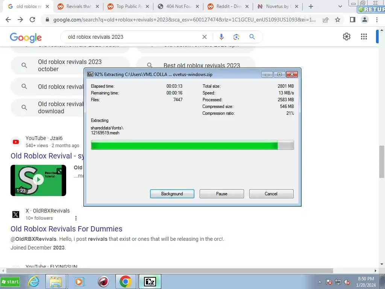
Task: Open the three-dot menu for OldRBXRevivals result
Action: 76,218
